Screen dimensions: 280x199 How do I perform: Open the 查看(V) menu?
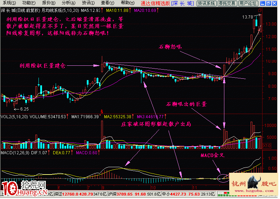tap(107, 3)
